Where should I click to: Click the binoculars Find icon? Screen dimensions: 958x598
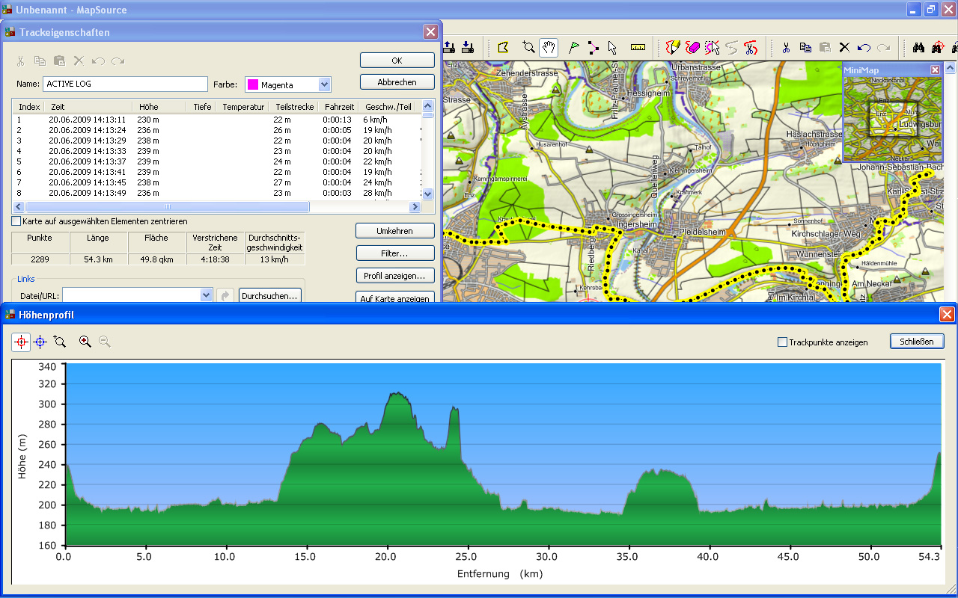click(919, 48)
